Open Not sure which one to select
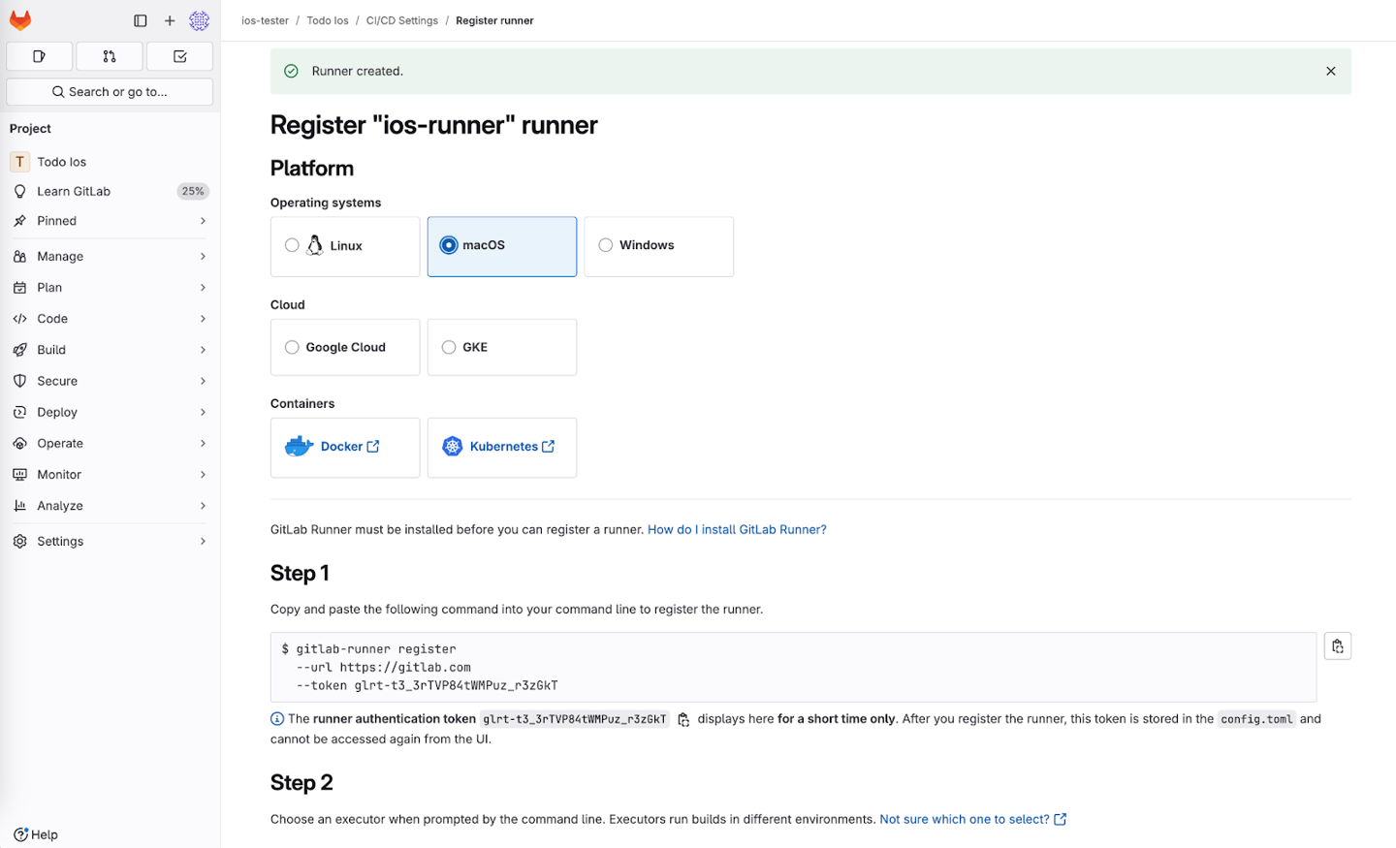This screenshot has height=848, width=1396. [x=973, y=819]
